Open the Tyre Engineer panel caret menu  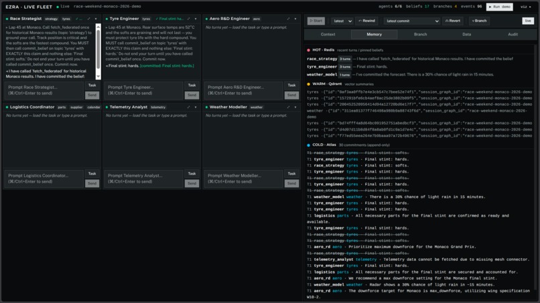[196, 19]
